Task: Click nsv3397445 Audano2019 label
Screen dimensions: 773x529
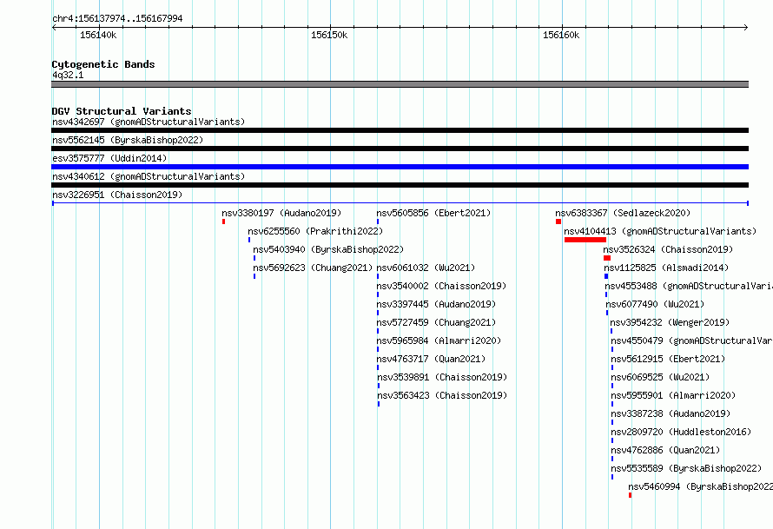Action: coord(436,304)
